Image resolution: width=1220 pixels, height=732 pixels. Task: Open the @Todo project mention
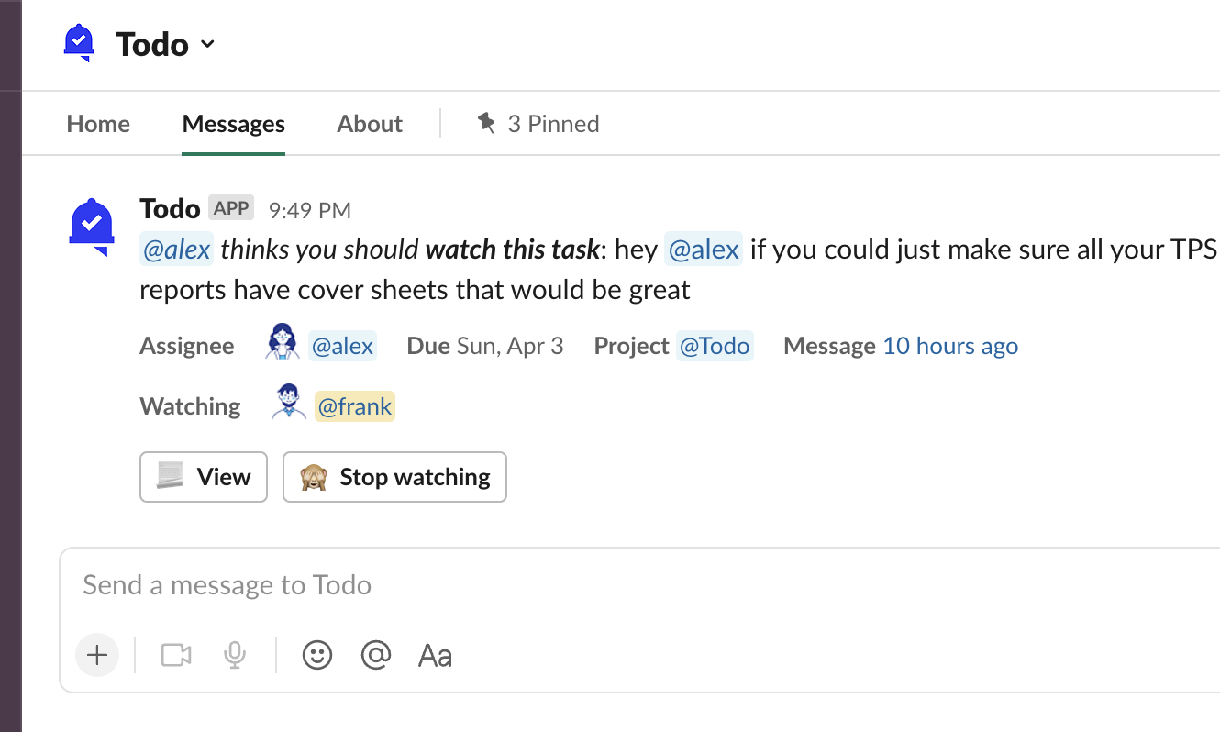pos(715,346)
